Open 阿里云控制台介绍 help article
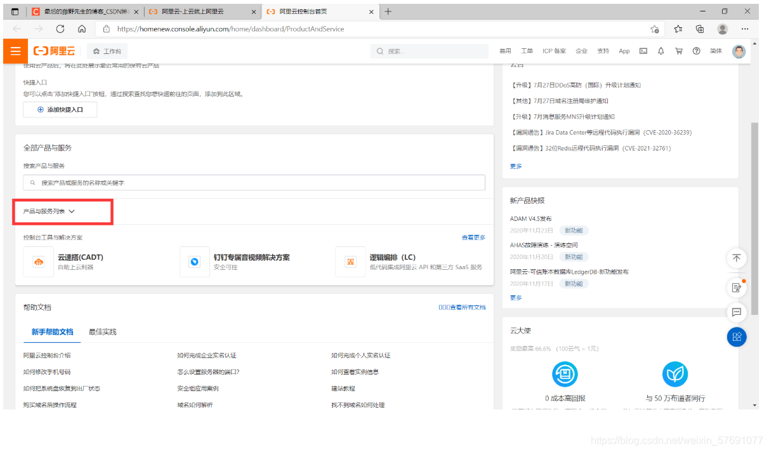769x452 pixels. (47, 356)
